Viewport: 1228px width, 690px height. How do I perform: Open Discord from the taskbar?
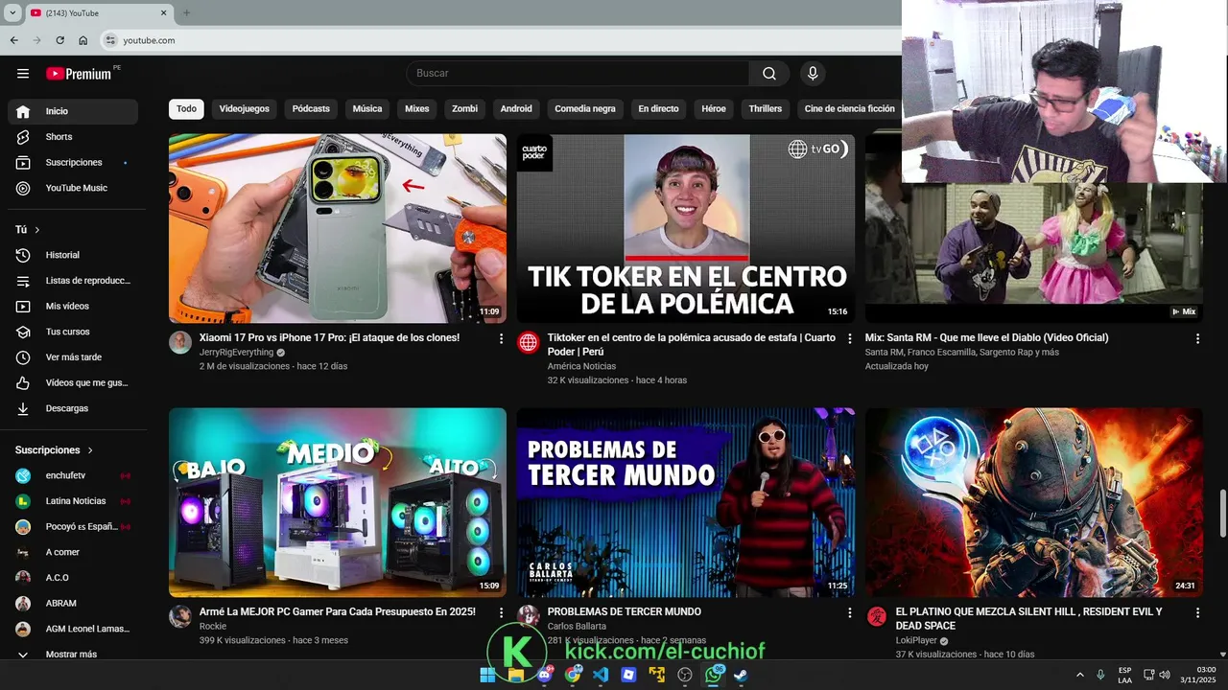545,675
